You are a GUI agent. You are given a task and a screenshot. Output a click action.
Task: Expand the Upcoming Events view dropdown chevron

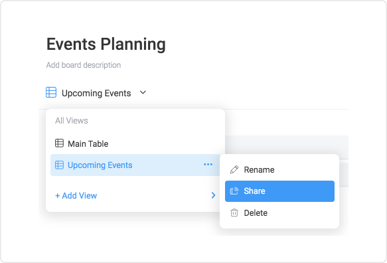[143, 92]
